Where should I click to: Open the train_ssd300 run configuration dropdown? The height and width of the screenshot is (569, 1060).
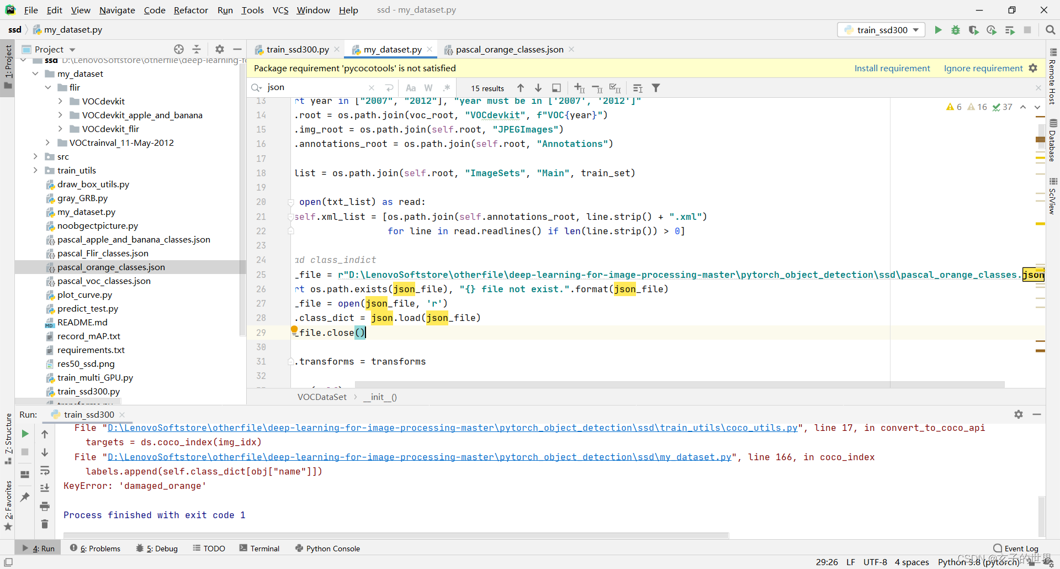tap(916, 30)
